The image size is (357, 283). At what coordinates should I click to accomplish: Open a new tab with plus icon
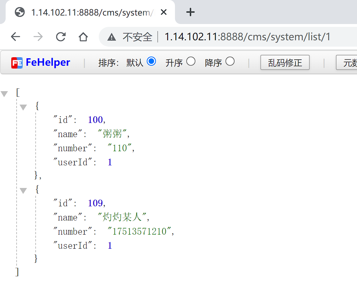pos(190,12)
